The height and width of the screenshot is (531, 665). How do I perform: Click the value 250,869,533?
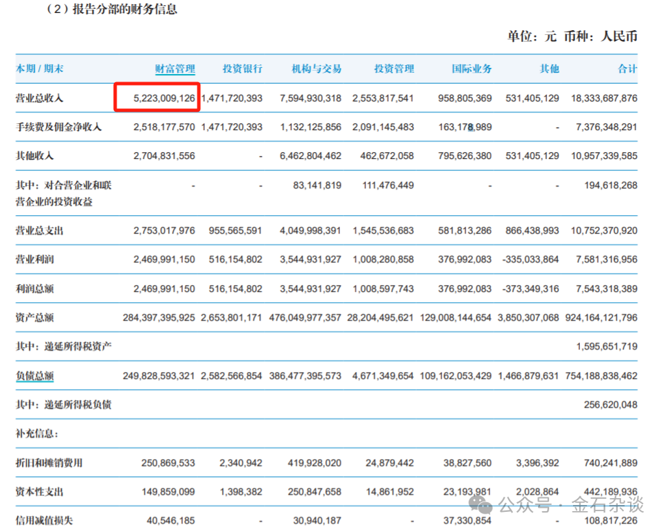click(169, 462)
